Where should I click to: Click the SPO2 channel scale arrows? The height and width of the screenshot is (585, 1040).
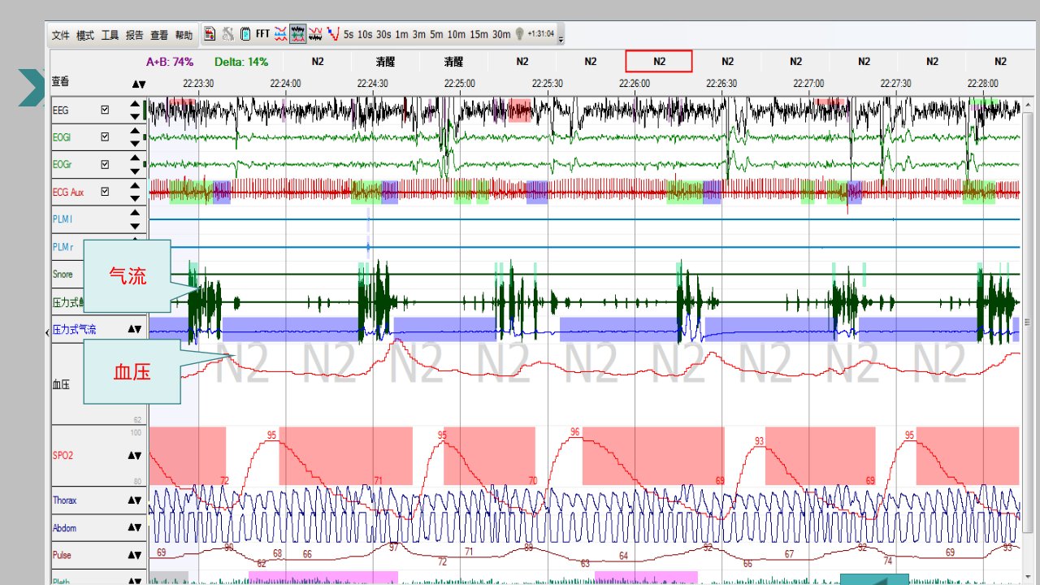click(x=135, y=456)
